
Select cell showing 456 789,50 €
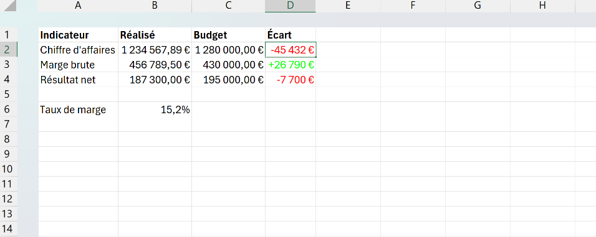coord(155,65)
